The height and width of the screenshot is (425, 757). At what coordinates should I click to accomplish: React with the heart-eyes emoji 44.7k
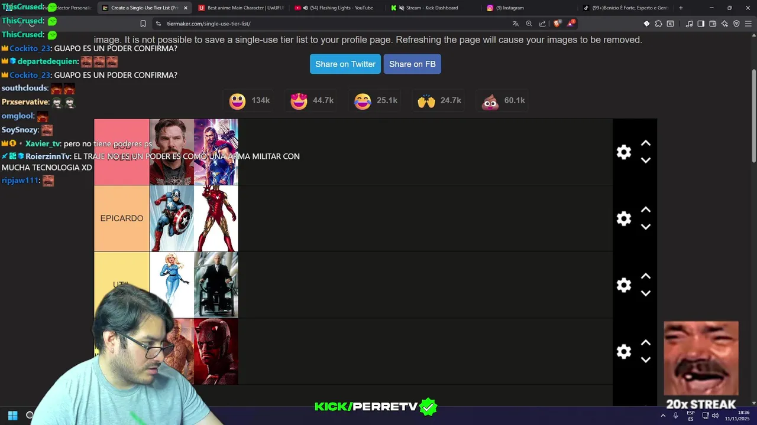pos(312,100)
